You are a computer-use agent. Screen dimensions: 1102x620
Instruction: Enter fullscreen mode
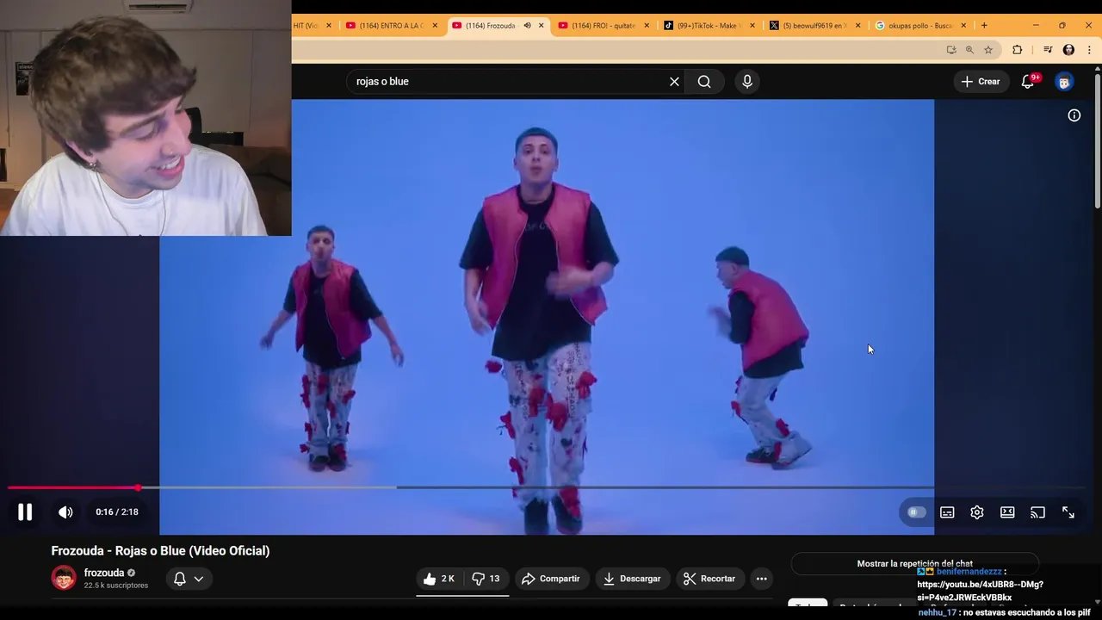[1068, 512]
